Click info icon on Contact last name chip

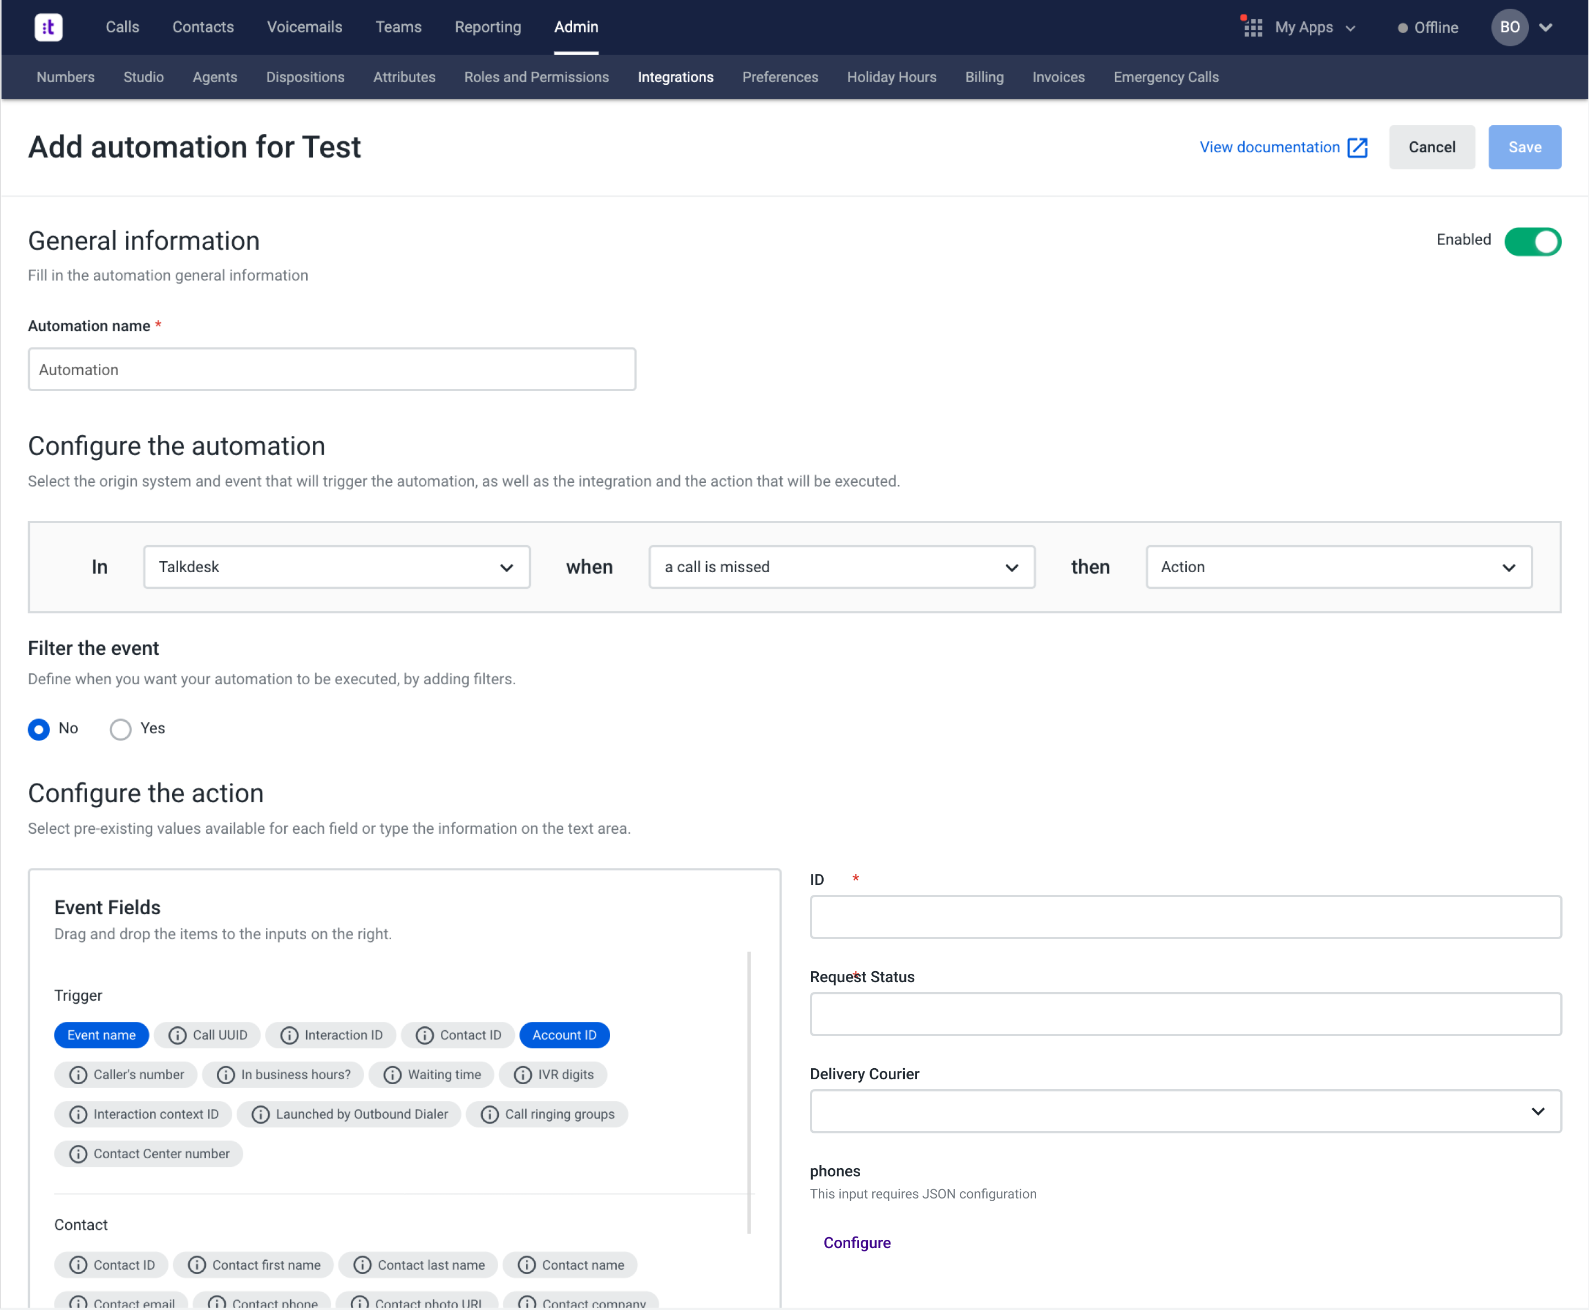point(362,1264)
